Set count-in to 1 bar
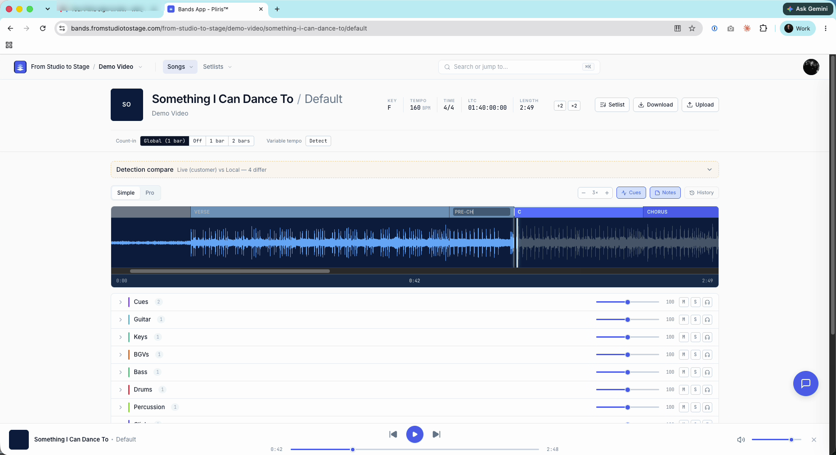Screen dimensions: 836x455 point(217,141)
